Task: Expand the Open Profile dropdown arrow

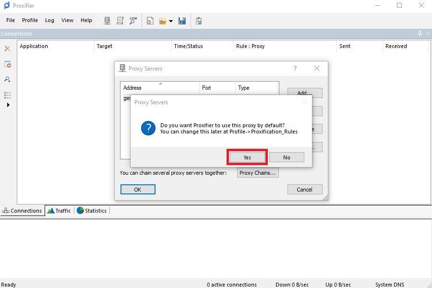Action: click(x=171, y=21)
